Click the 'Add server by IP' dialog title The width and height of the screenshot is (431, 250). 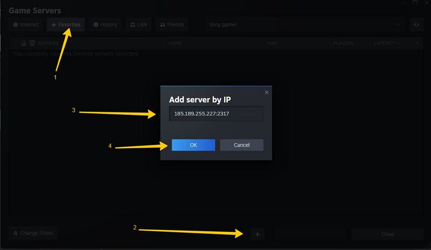coord(200,100)
